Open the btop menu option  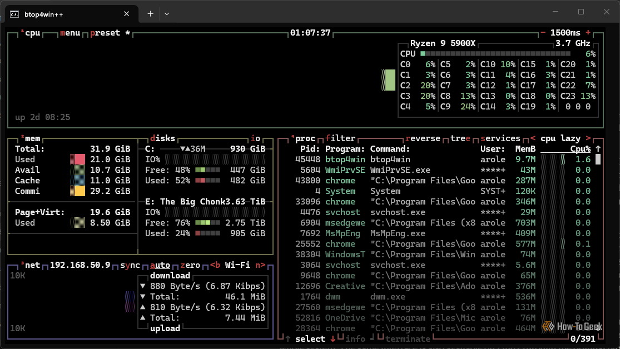[x=70, y=33]
